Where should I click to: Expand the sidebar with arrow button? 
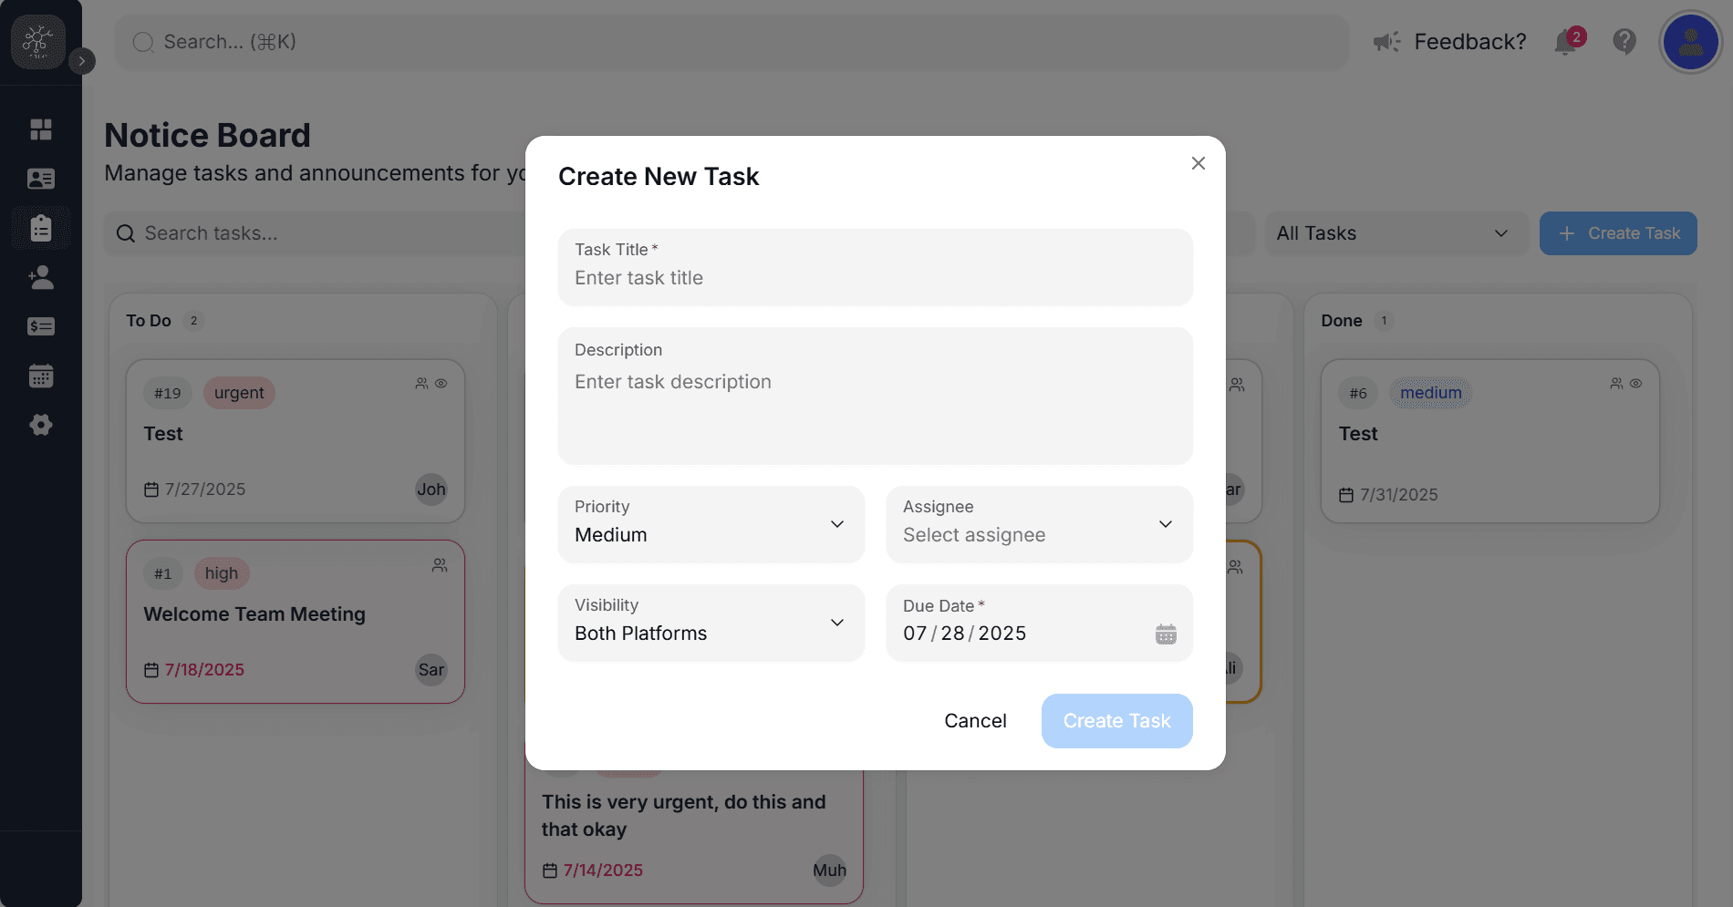click(81, 61)
